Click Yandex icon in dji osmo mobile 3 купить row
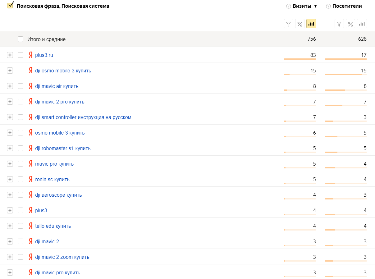The height and width of the screenshot is (279, 375). click(30, 71)
